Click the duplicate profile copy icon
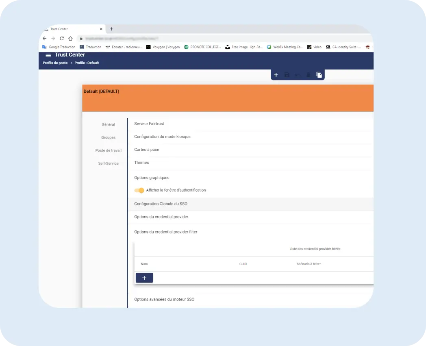 (x=319, y=75)
